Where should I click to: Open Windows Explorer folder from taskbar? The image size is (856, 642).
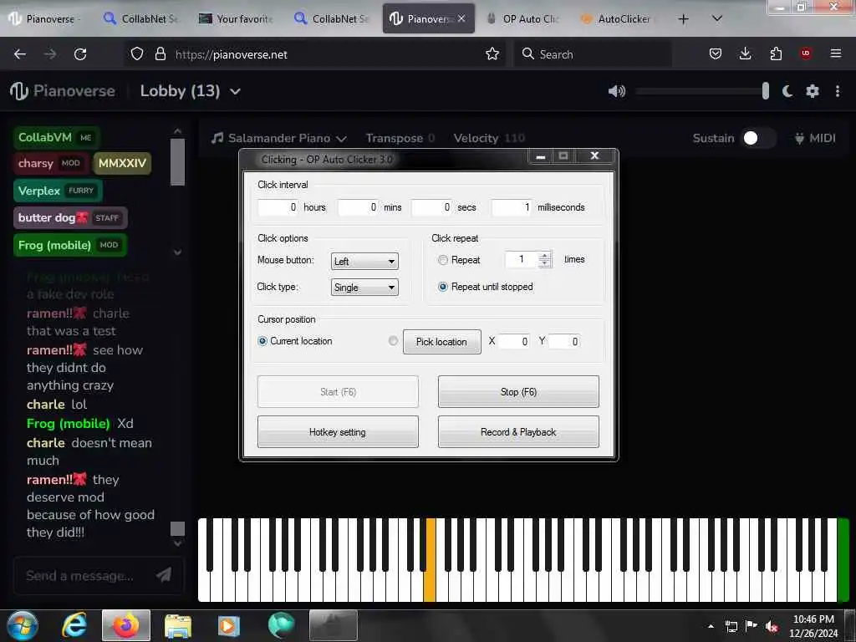click(178, 627)
